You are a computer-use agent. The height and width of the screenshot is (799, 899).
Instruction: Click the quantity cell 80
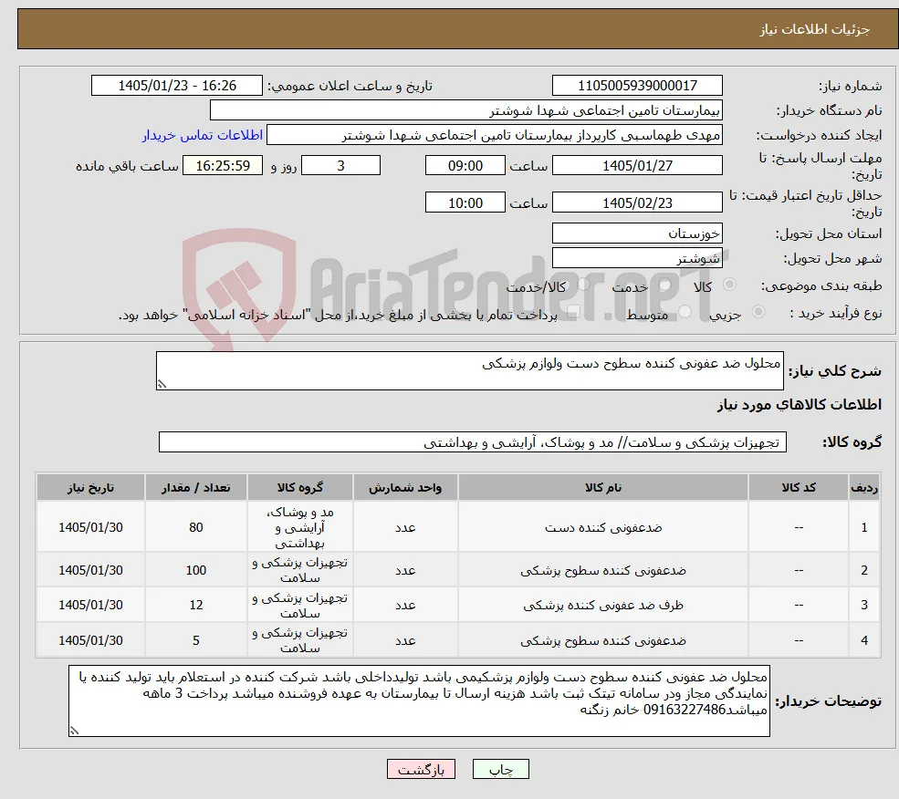tap(196, 527)
